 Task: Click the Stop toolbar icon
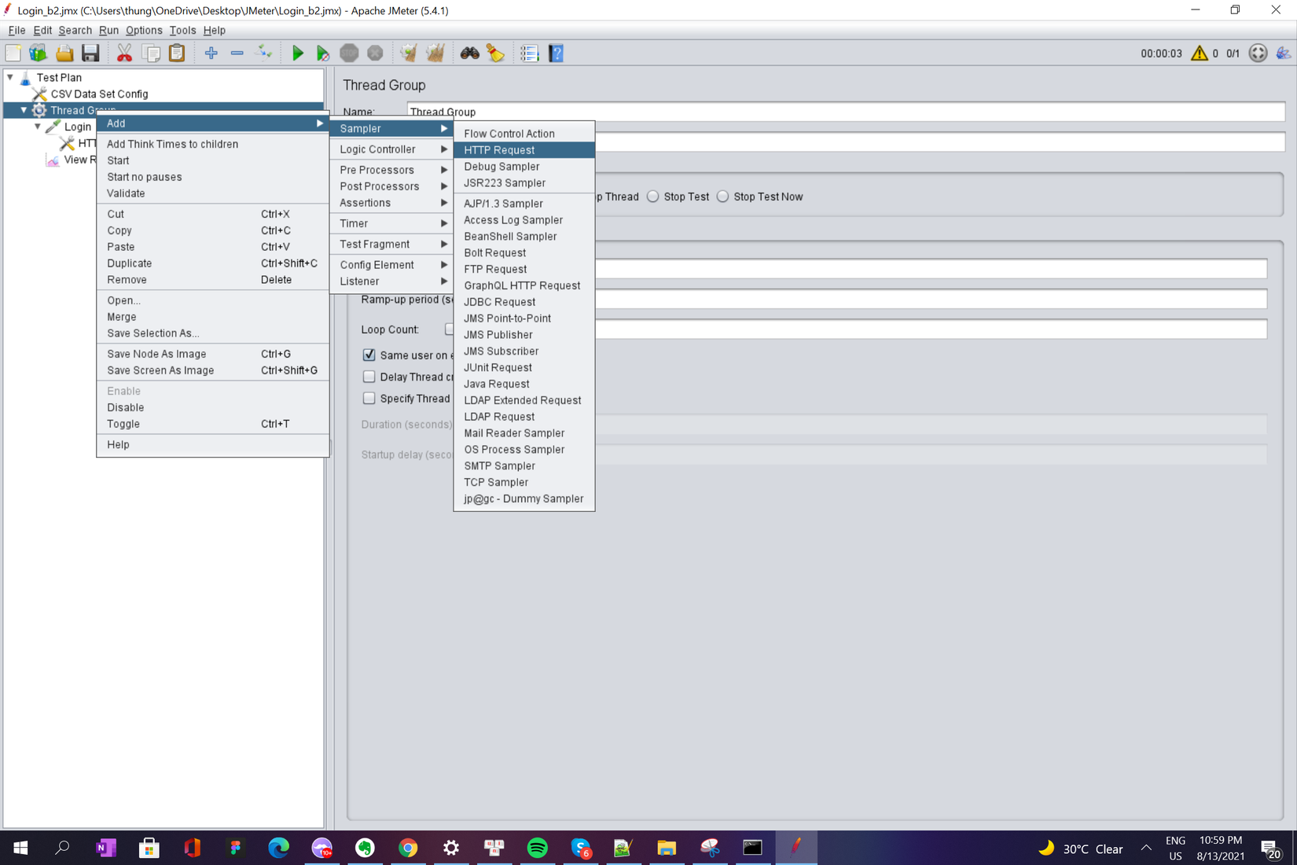tap(349, 53)
